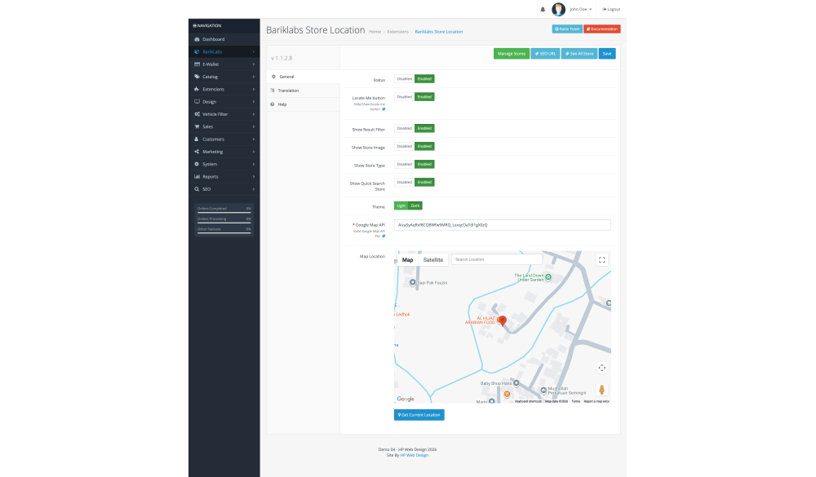Click the Locate Me button help icon

[384, 109]
